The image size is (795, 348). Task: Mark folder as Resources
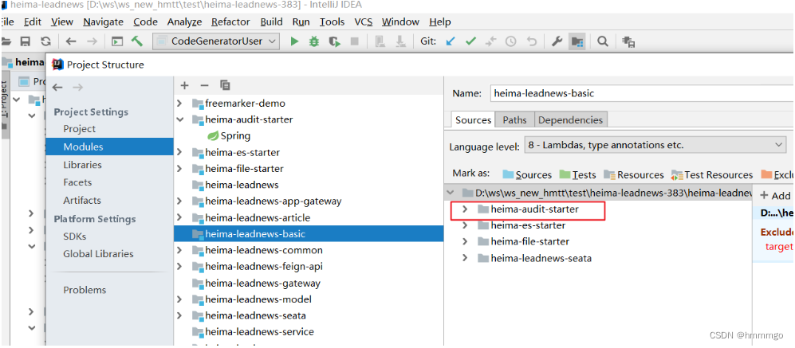[x=633, y=174]
